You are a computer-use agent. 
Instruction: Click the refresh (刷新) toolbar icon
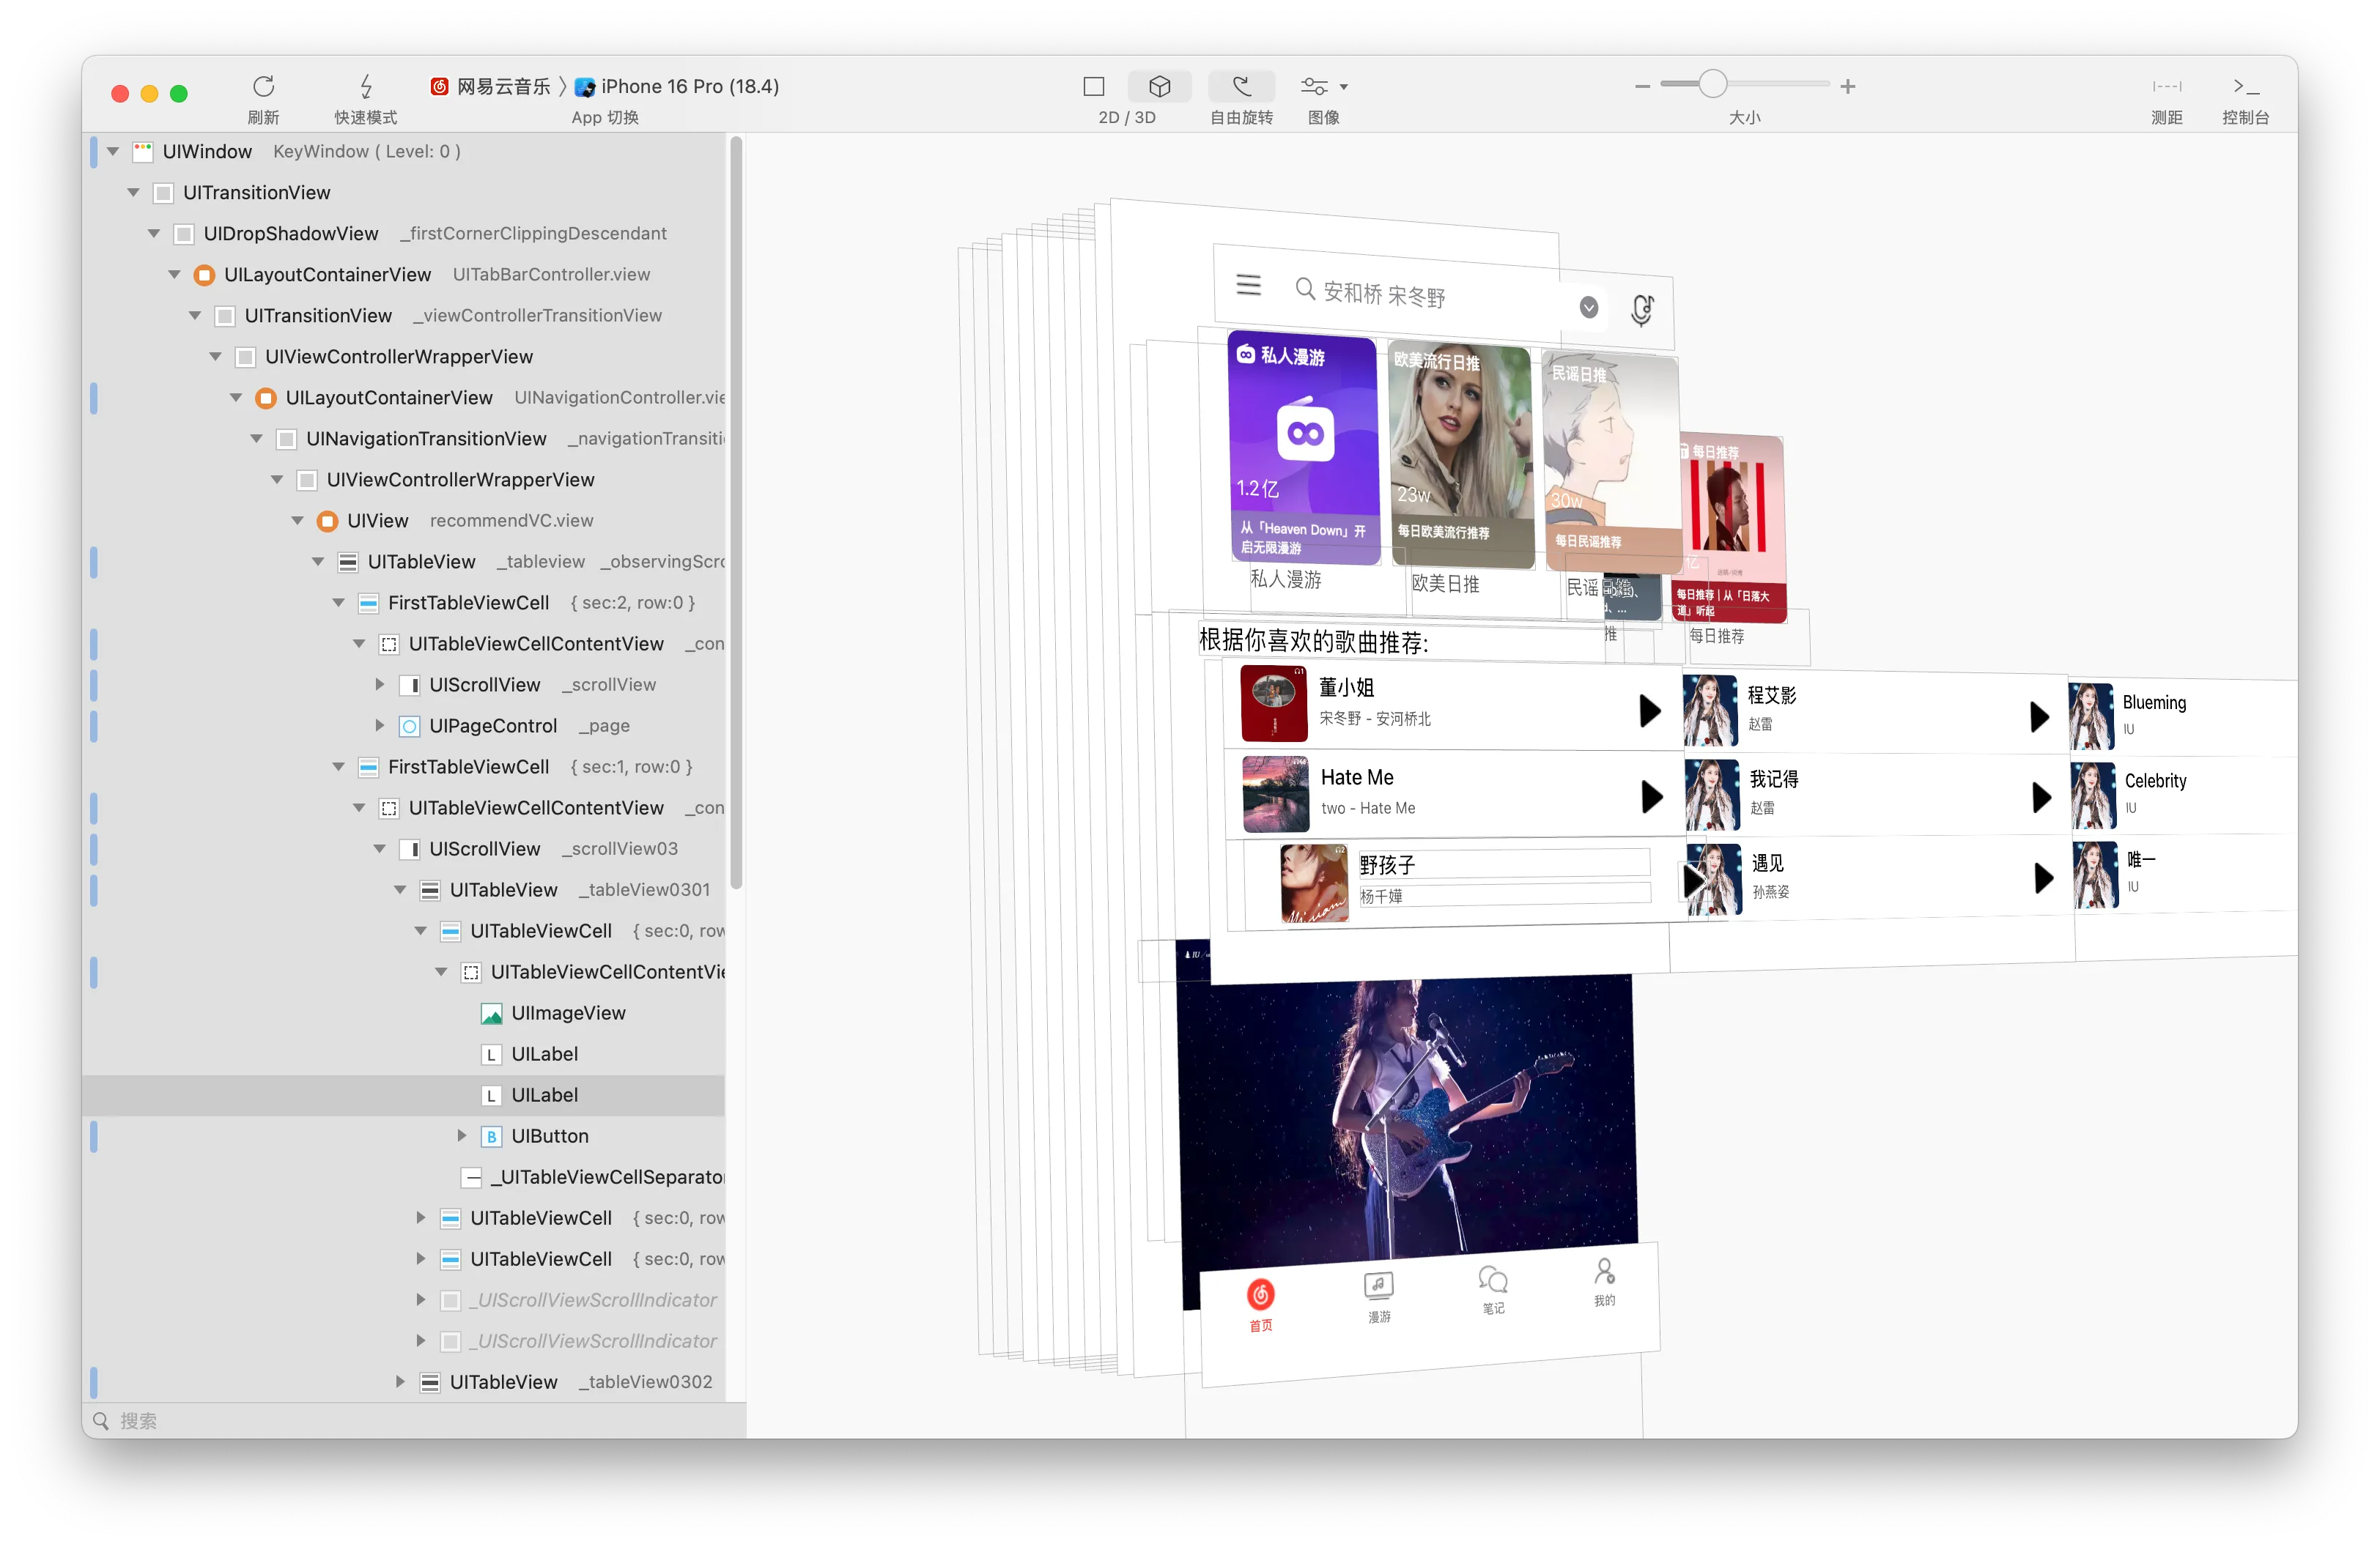[x=263, y=86]
